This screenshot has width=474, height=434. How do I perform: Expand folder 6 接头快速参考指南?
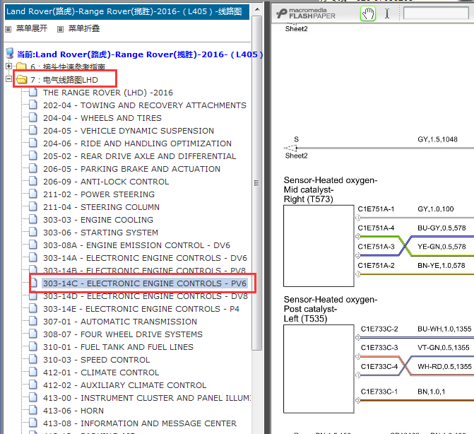[x=8, y=66]
